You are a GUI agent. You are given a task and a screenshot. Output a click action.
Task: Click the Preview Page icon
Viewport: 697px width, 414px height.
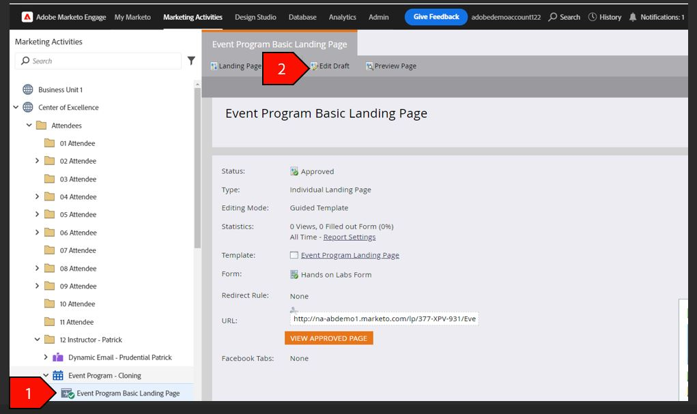pyautogui.click(x=369, y=66)
